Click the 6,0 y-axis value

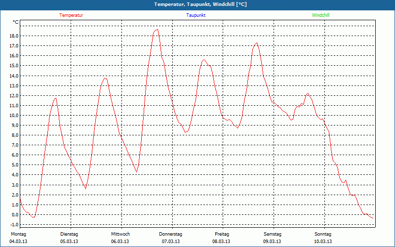(x=15, y=155)
